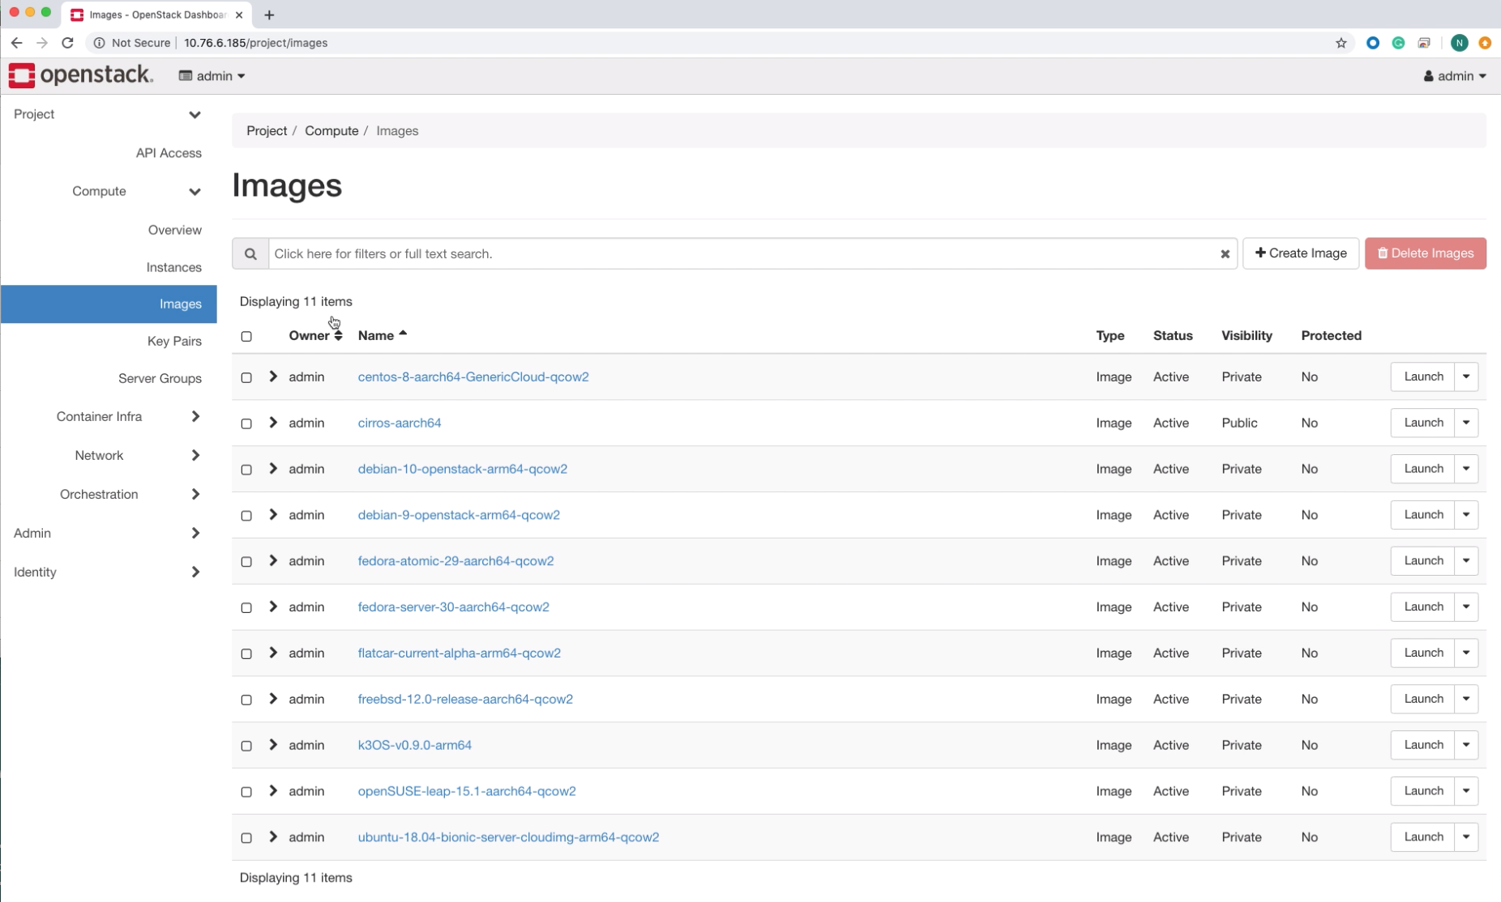Open Key Pairs in sidebar

coord(174,341)
